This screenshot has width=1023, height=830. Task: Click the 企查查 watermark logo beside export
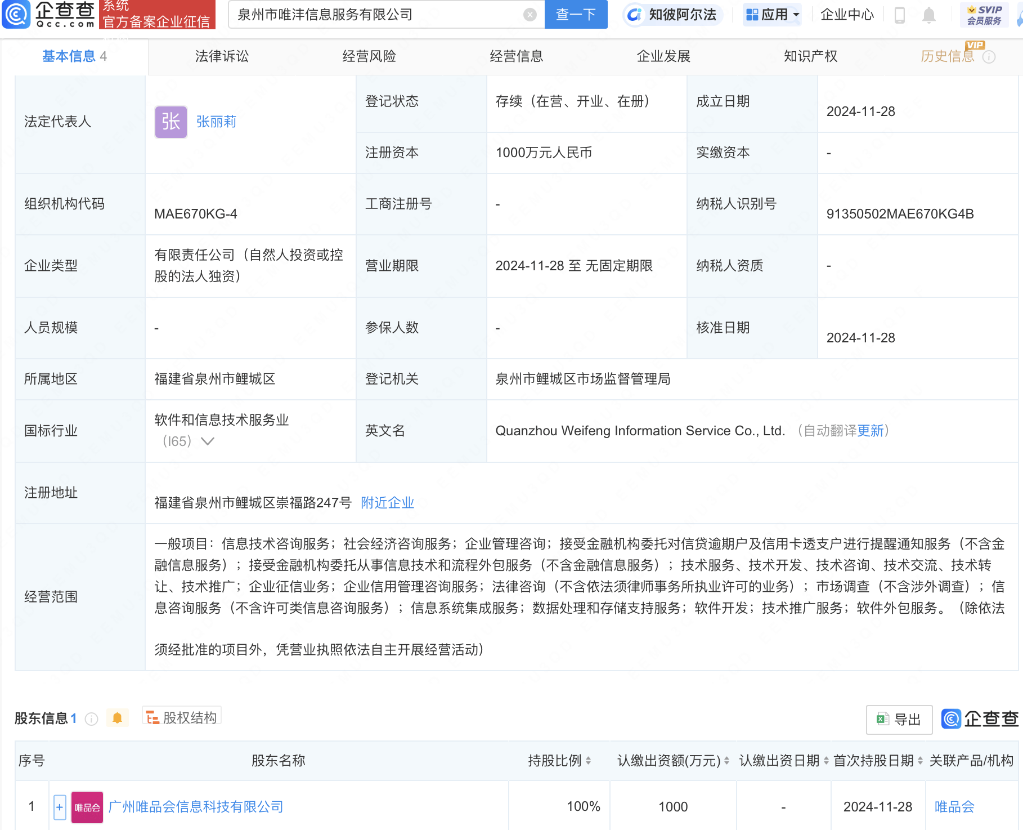980,719
